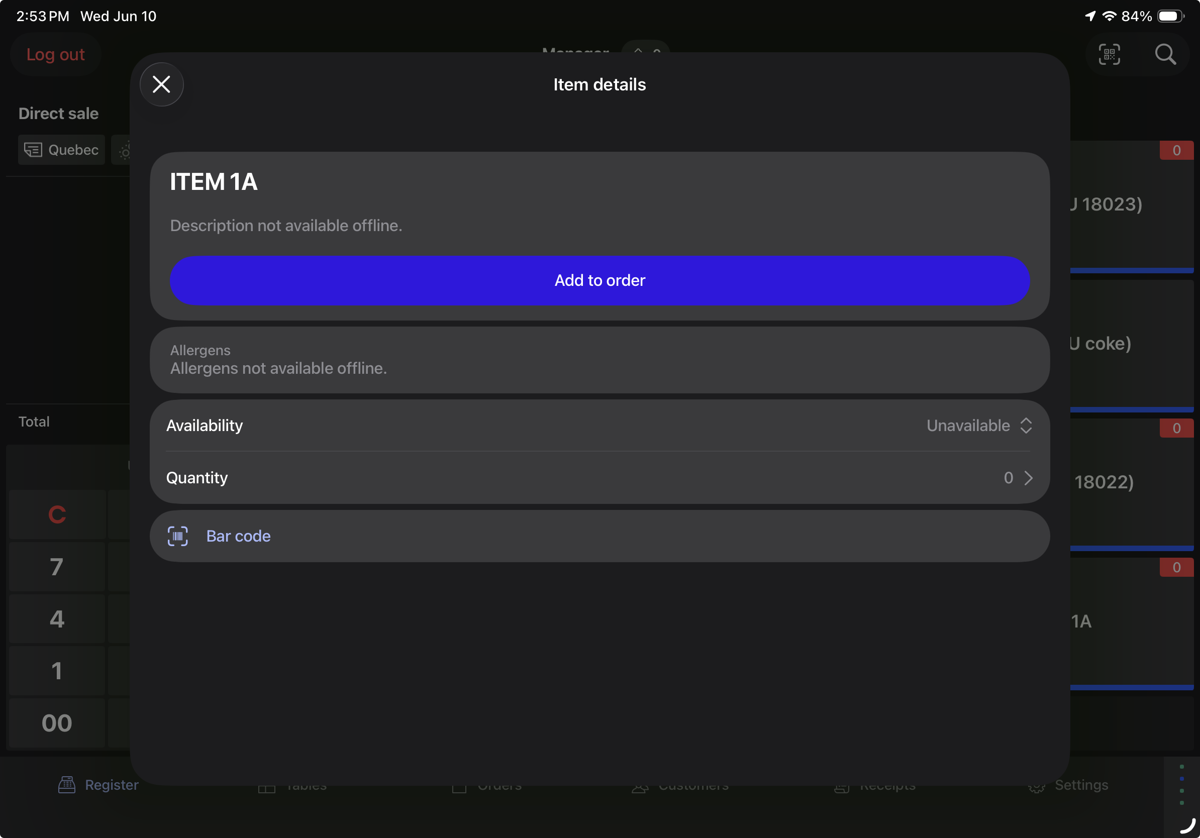The height and width of the screenshot is (838, 1200).
Task: Tap the bar code scanner icon
Action: click(x=178, y=536)
